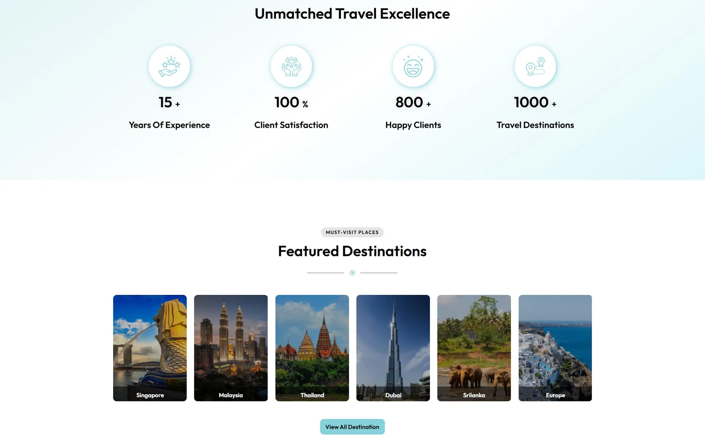Click the Years Of Experience label
Image resolution: width=705 pixels, height=438 pixels.
[169, 125]
